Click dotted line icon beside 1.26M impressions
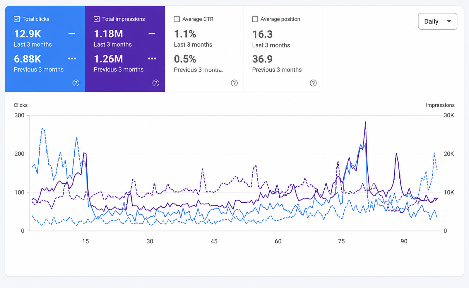The image size is (469, 288). [x=152, y=59]
